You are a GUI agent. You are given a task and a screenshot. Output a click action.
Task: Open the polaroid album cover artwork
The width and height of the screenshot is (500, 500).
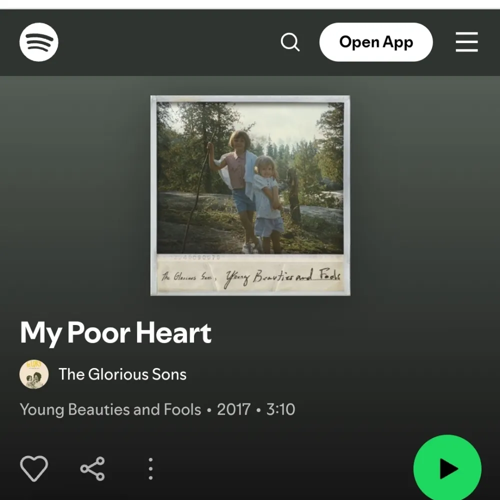point(250,195)
